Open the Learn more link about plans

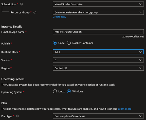point(125,109)
